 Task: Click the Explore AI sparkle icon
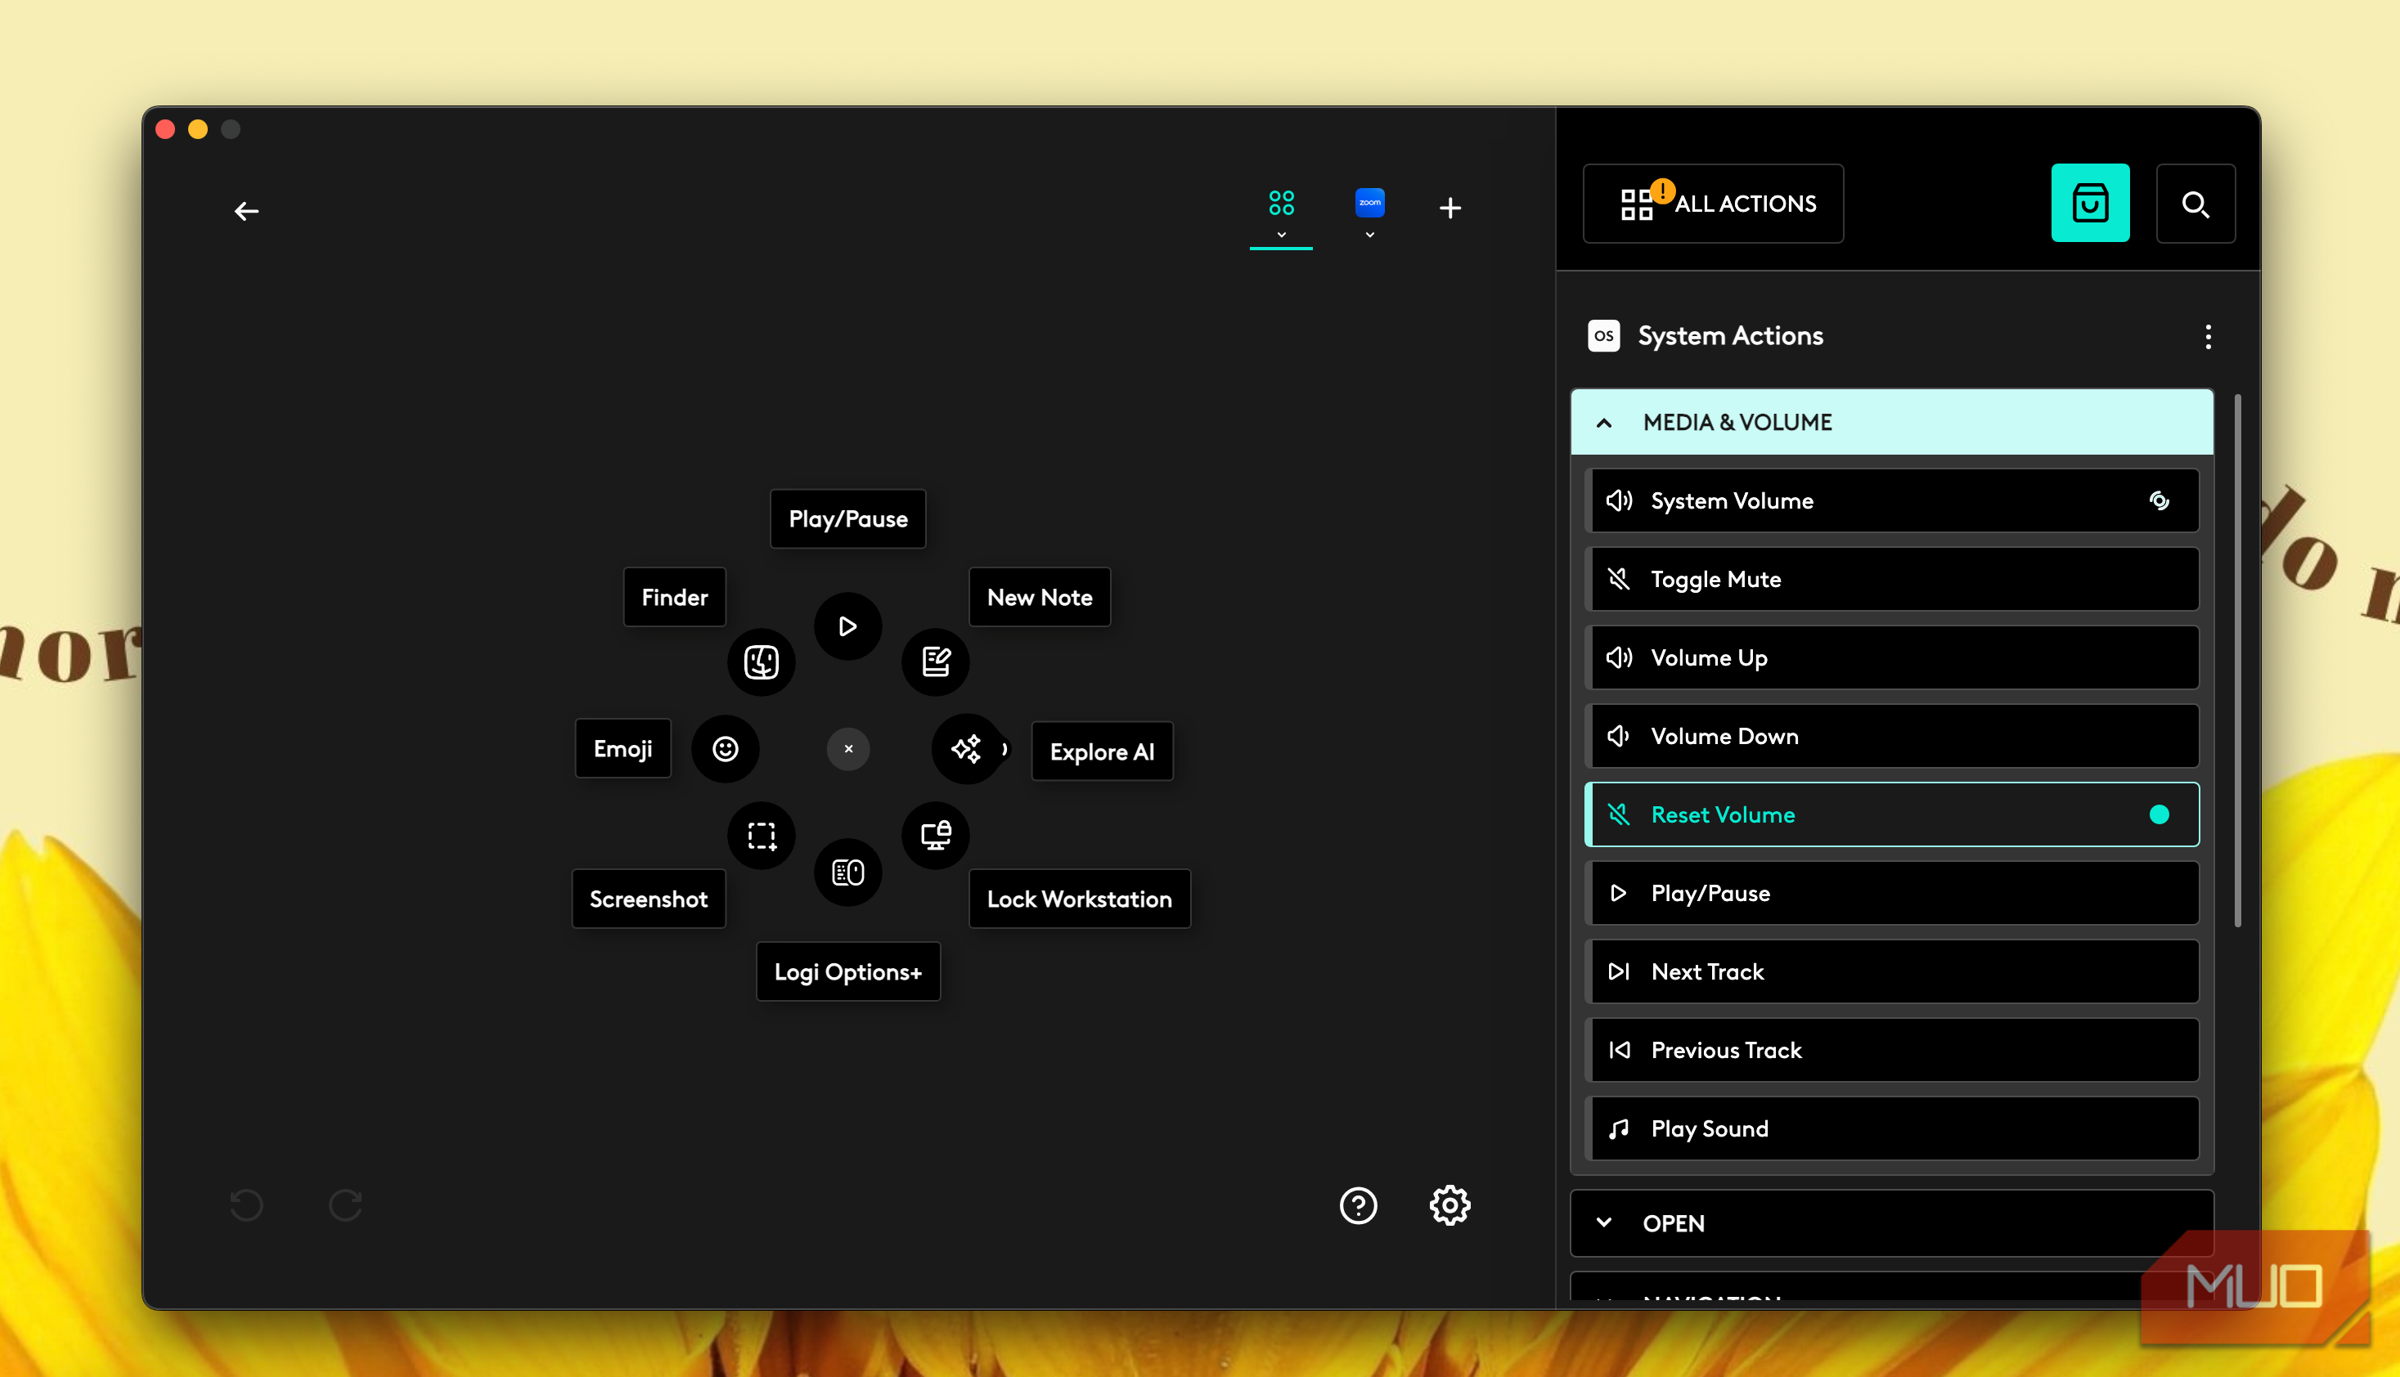(966, 749)
